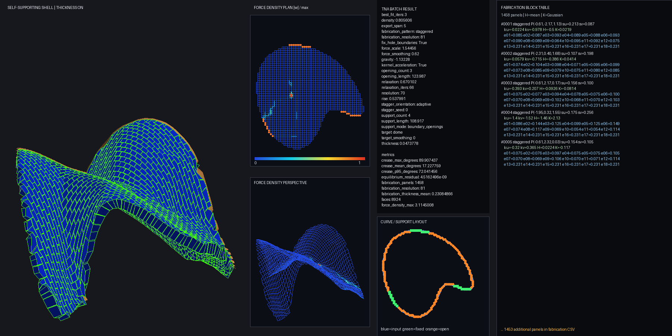
Task: Click orange dots at plan right notch
Action: (351, 113)
